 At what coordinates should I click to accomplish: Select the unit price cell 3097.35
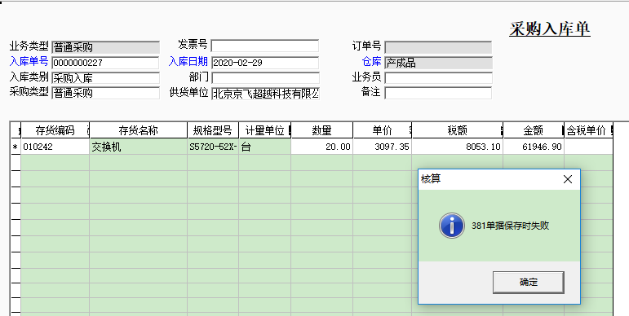[x=383, y=147]
